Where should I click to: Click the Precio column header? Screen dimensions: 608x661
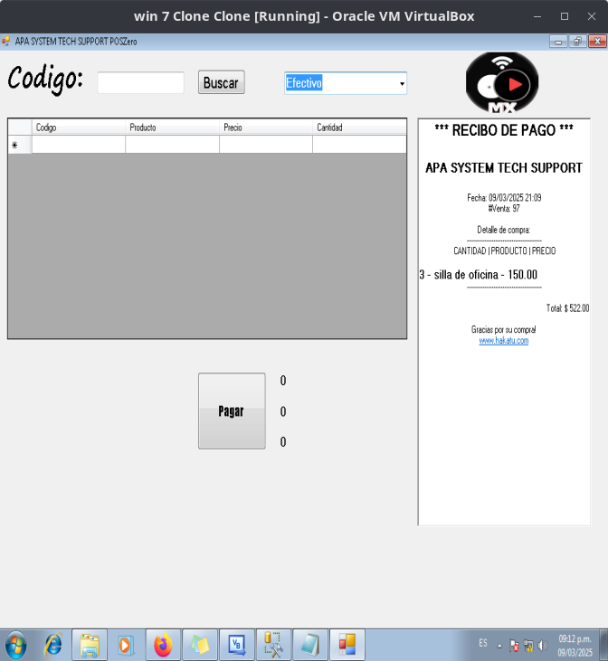click(x=266, y=127)
